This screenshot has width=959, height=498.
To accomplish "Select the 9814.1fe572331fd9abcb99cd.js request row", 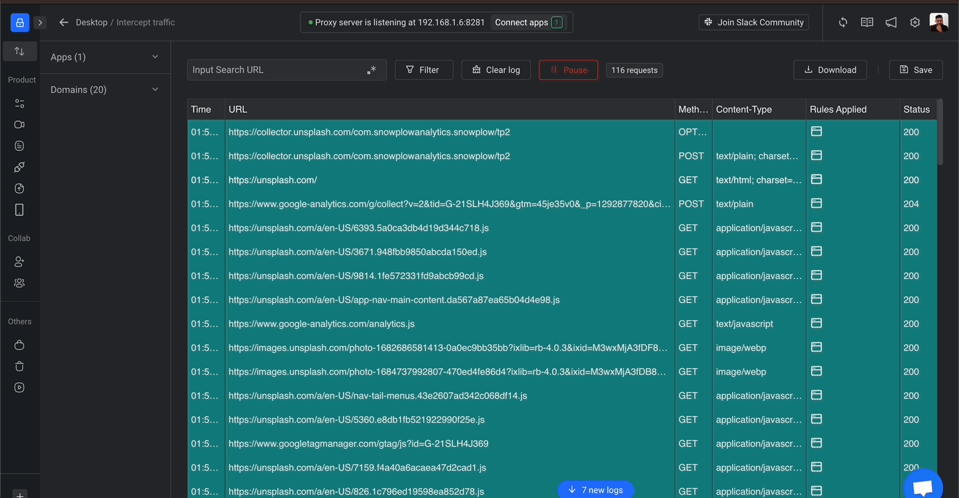I will click(x=562, y=276).
